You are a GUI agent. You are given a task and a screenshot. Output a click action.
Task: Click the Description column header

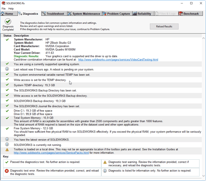tap(21, 36)
